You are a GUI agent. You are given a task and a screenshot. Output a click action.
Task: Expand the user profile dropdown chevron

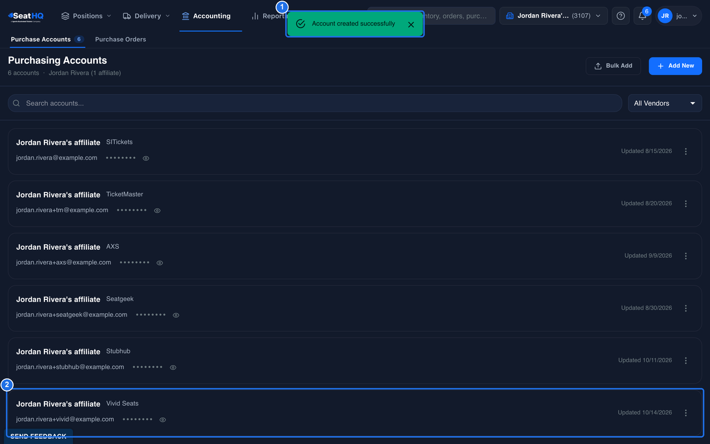tap(695, 17)
